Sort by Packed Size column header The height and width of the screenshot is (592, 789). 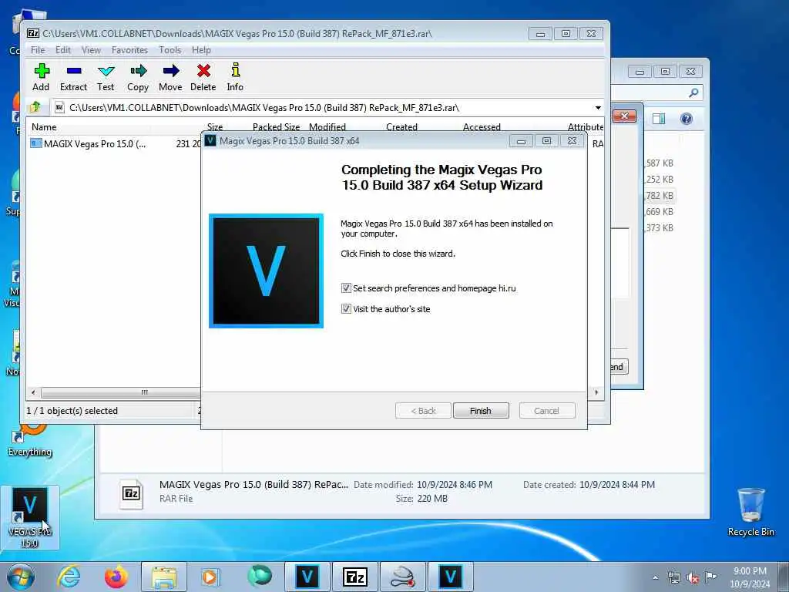point(277,127)
